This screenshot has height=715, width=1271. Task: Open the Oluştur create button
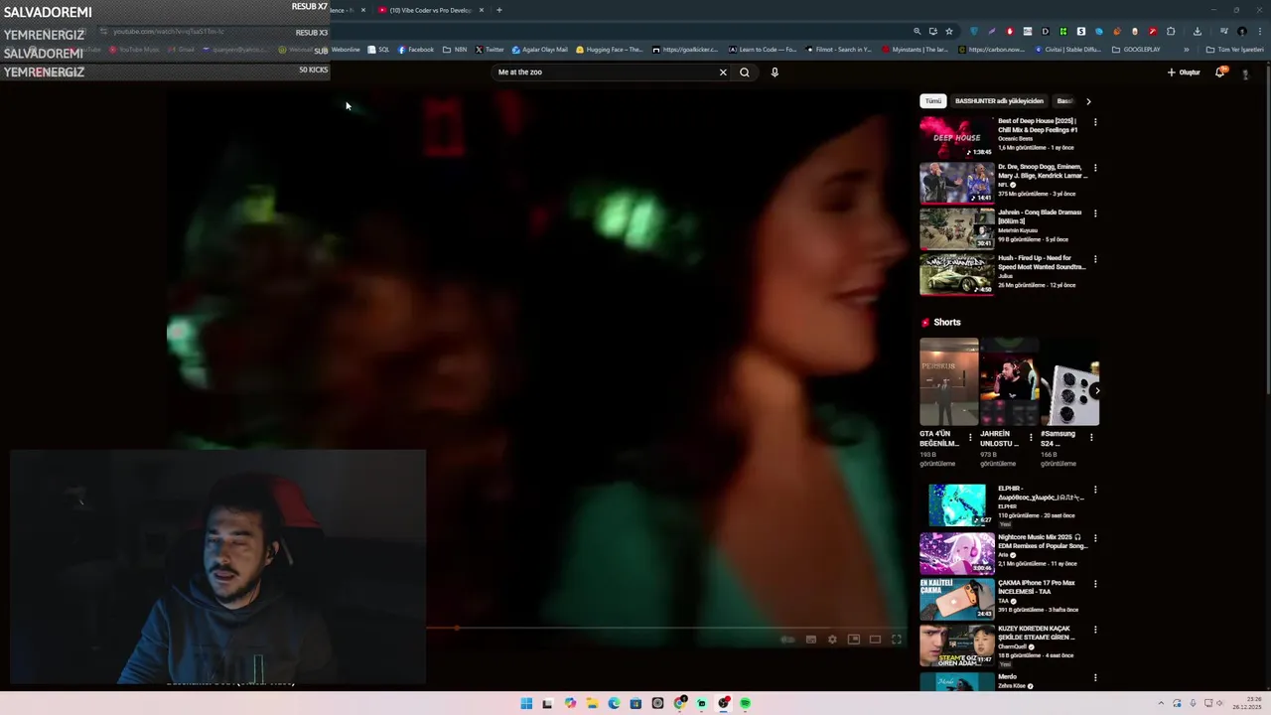point(1184,72)
